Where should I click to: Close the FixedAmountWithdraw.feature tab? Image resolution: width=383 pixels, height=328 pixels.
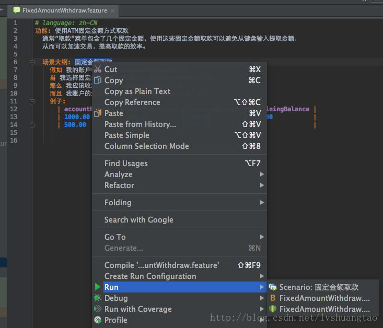click(x=113, y=11)
